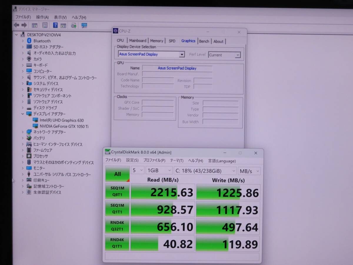Switch to the SPD tab in CPU-Z

click(x=172, y=41)
